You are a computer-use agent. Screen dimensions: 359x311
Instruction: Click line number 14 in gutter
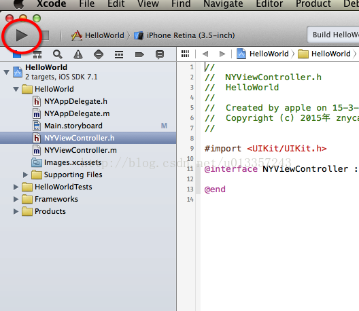coord(190,200)
